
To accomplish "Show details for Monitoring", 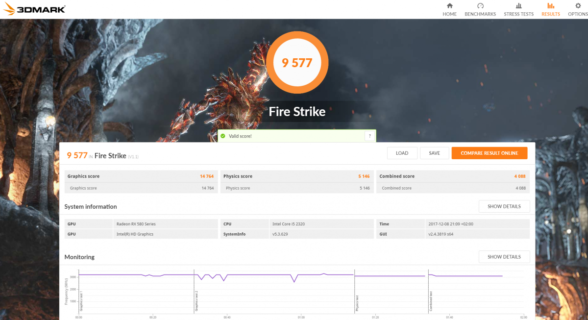I will pos(504,257).
